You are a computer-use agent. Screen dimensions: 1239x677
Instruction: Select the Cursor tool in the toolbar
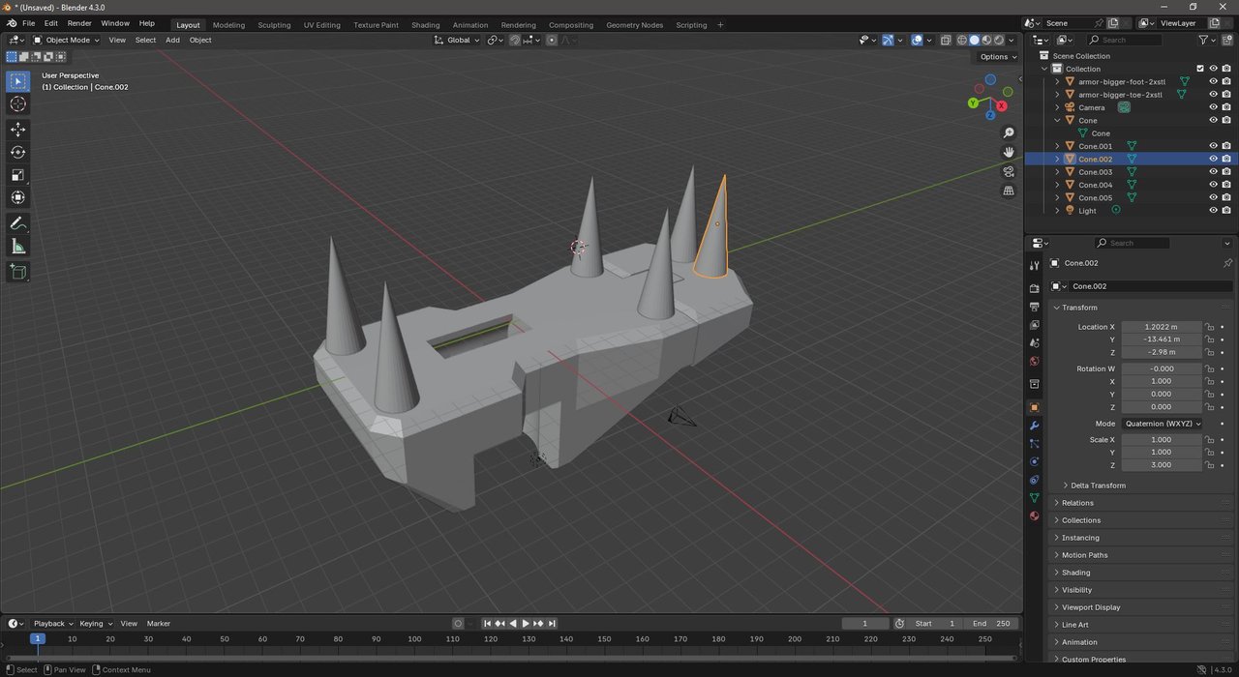pyautogui.click(x=18, y=104)
